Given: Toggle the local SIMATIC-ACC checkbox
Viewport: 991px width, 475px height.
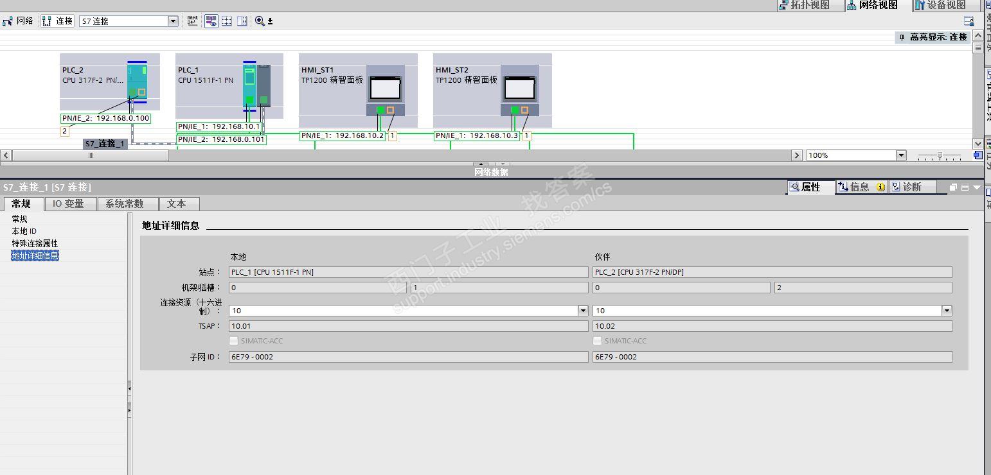Looking at the screenshot, I should click(x=234, y=341).
